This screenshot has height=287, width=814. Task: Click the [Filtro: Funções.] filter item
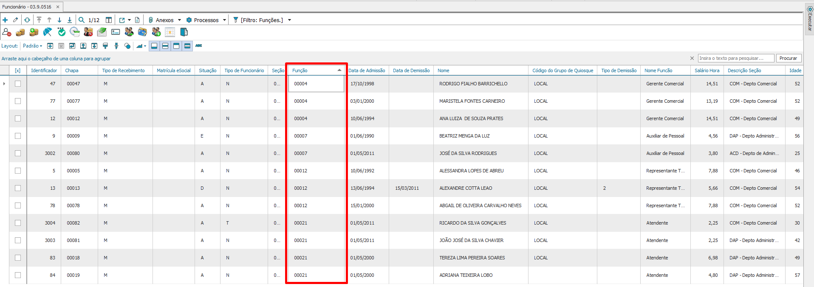point(258,20)
